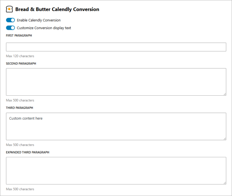Disable the Customize Conversion display text switch
The image size is (232, 196).
[x=11, y=28]
